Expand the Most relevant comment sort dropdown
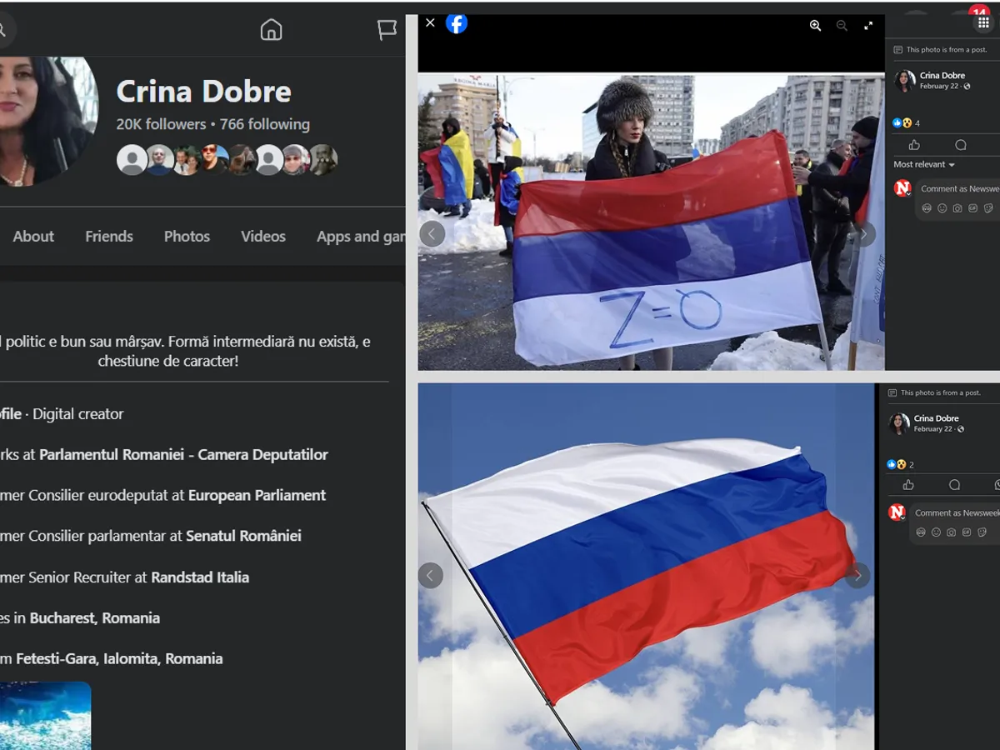 (924, 164)
